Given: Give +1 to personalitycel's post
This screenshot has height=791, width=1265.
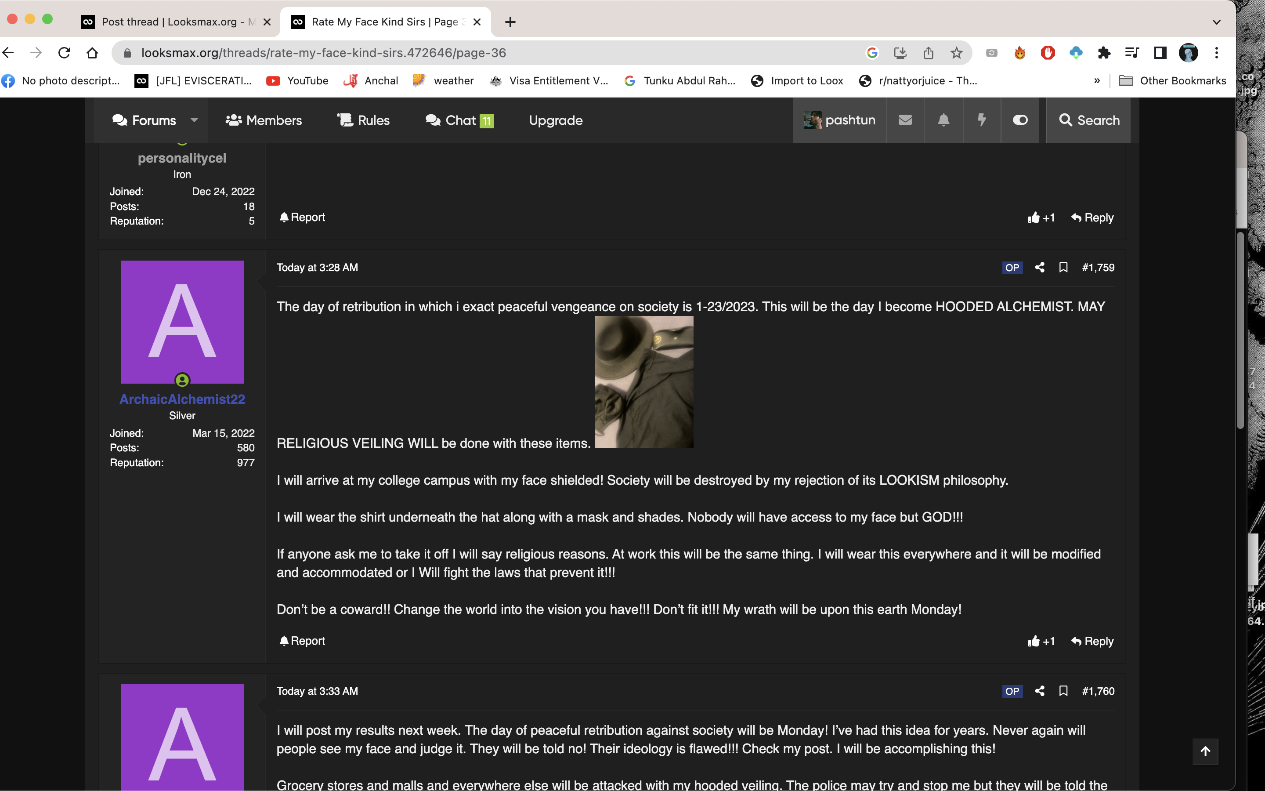Looking at the screenshot, I should pos(1041,218).
